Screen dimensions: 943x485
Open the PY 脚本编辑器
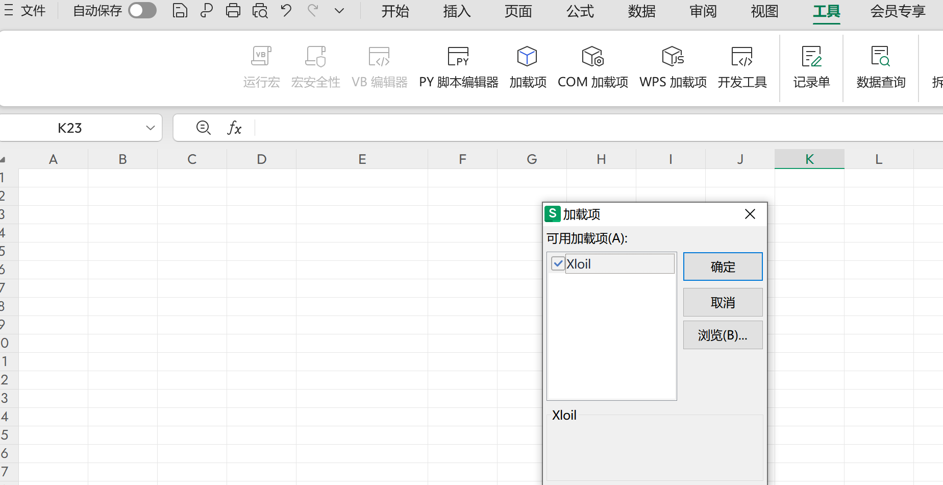(x=458, y=66)
